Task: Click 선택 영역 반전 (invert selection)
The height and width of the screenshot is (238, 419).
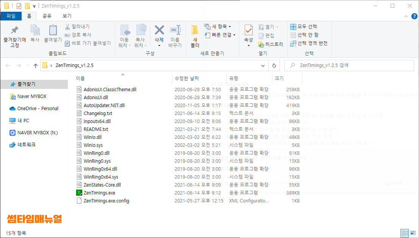Action: 309,43
